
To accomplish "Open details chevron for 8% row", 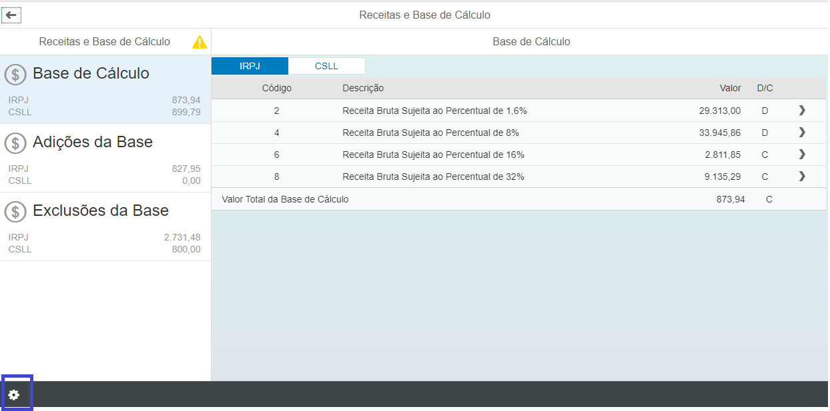I will (x=802, y=133).
